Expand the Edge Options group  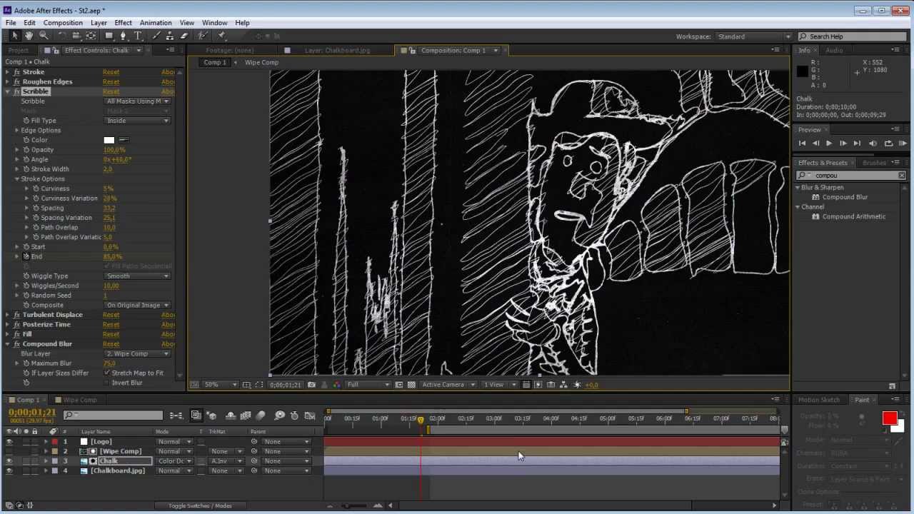coord(17,131)
